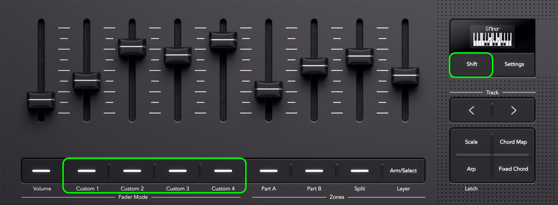Select the Part B zone button
558x205 pixels.
[x=314, y=170]
